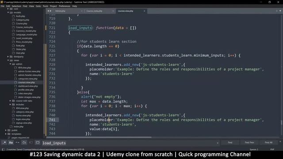Image resolution: width=283 pixels, height=159 pixels.
Task: Toggle regular expression search in find bar
Action: click(4, 143)
